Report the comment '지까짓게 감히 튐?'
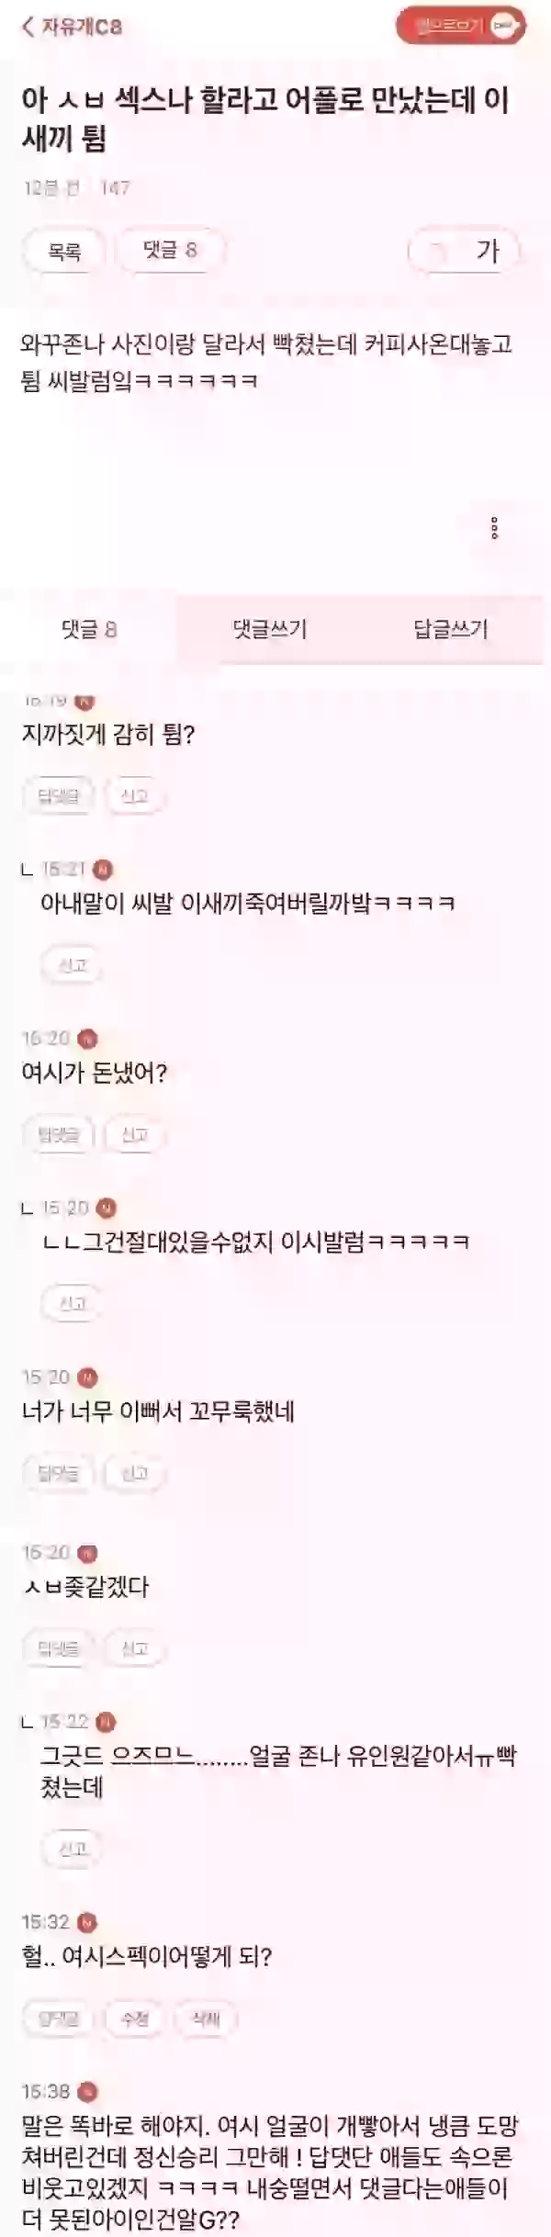 tap(135, 796)
